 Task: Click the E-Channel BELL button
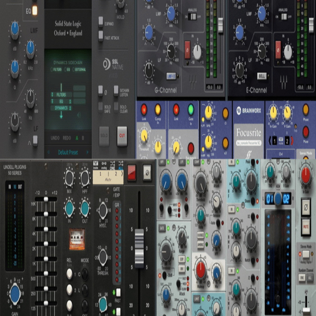[262, 76]
